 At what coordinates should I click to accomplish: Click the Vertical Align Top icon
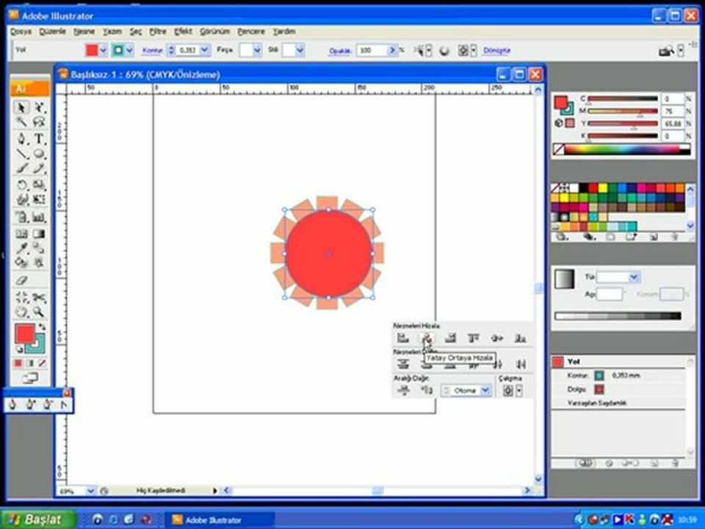[473, 338]
